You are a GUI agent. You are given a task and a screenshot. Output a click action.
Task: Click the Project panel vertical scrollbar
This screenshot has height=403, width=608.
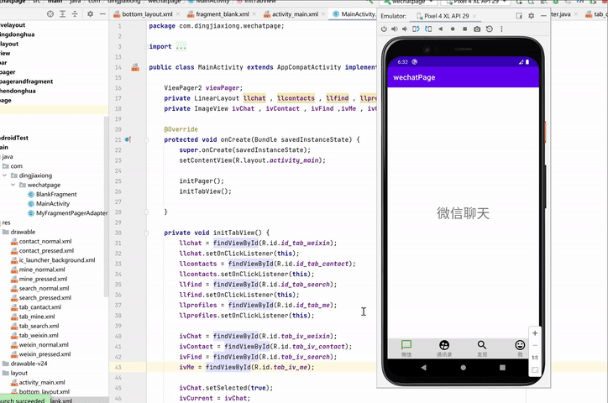tap(106, 207)
